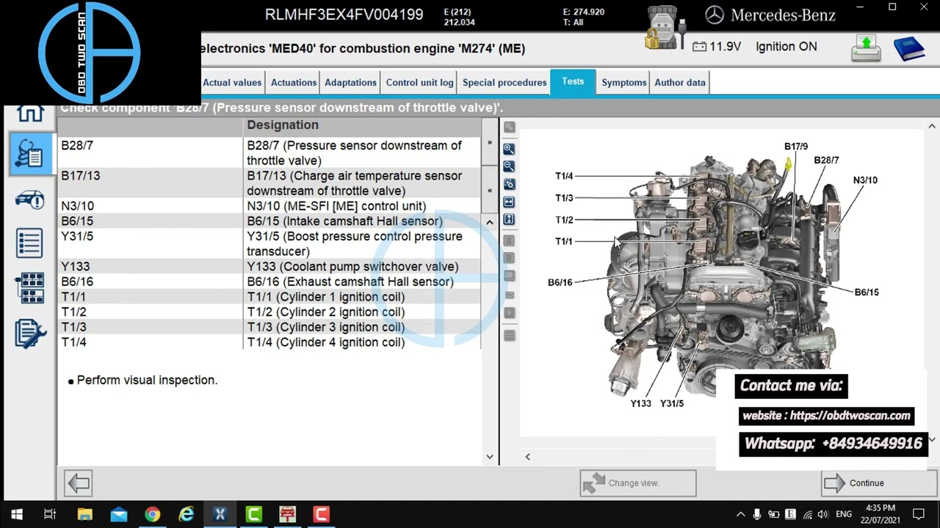Open the vehicle warning car icon

pyautogui.click(x=30, y=199)
